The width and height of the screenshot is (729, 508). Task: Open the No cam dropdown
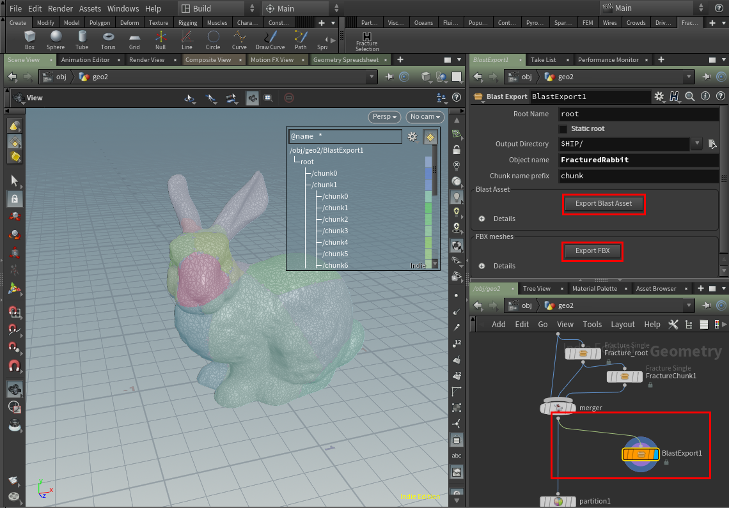pyautogui.click(x=425, y=116)
